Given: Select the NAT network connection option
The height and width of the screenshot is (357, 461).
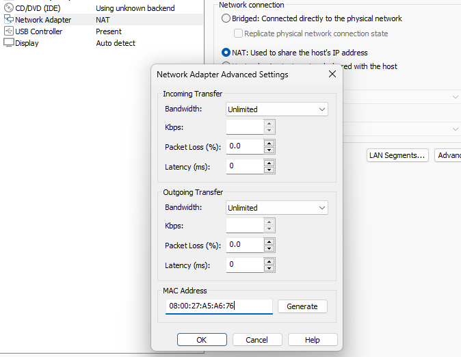Looking at the screenshot, I should point(226,53).
